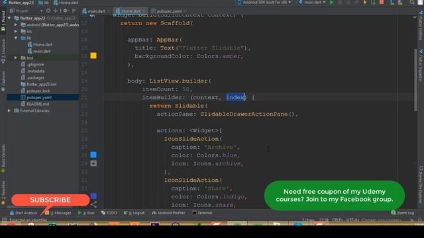Select pubspec.lock file
This screenshot has height=238, width=424.
coord(35,91)
